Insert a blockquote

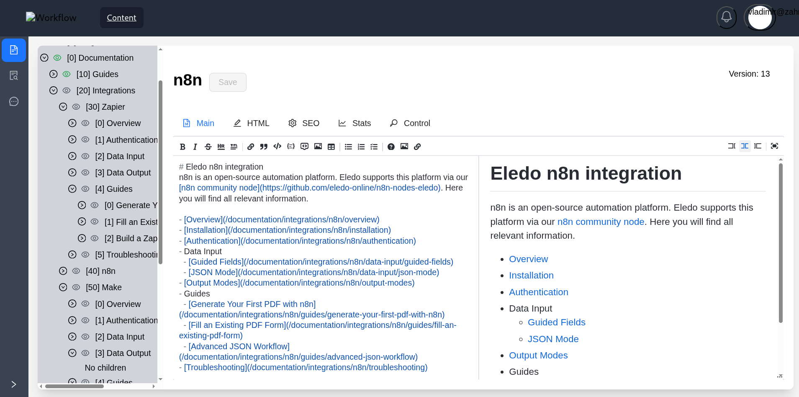(x=264, y=147)
